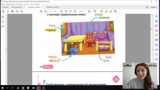Expand the left navigation pane arrow
This screenshot has height=90, width=160.
coord(6,49)
